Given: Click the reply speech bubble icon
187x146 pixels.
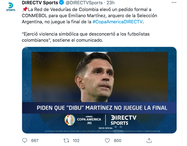Looking at the screenshot, I should click(x=25, y=140).
